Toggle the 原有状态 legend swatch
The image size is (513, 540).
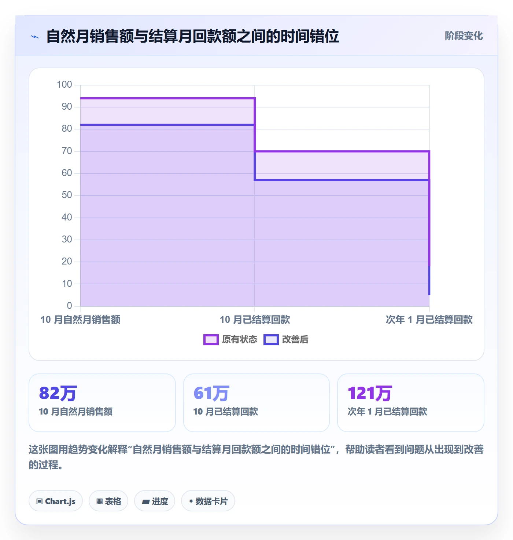pos(211,340)
